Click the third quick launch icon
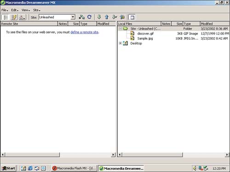 [x=37, y=168]
